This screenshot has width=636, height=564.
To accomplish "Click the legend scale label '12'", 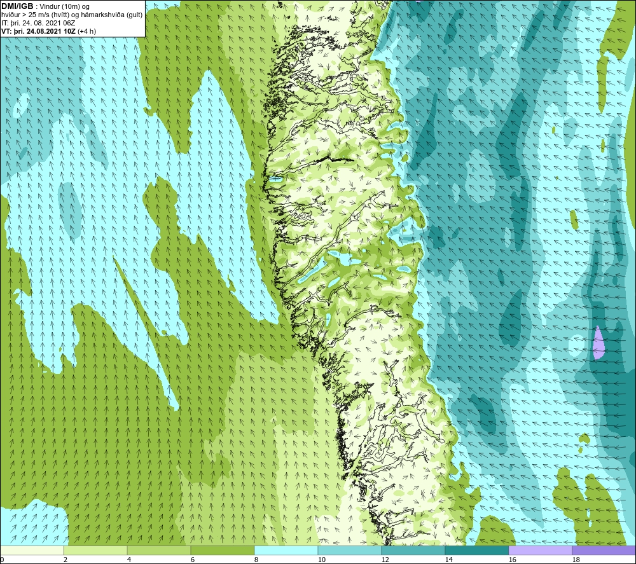I will 385,560.
